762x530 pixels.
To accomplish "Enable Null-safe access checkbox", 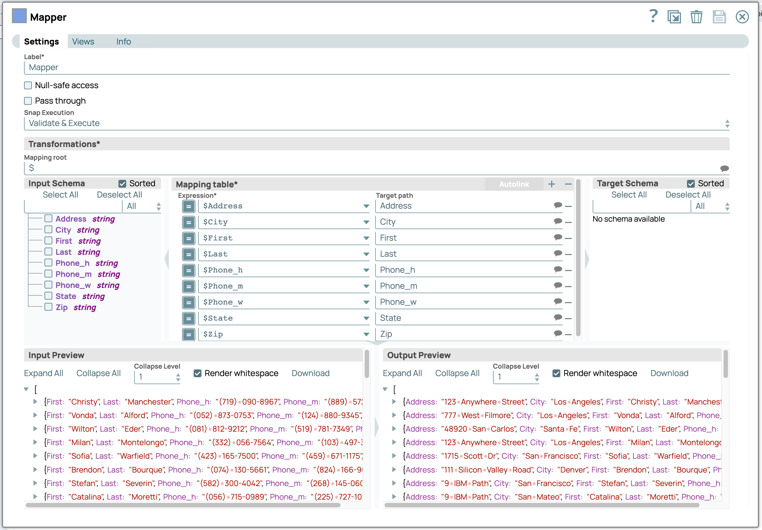I will coord(28,85).
